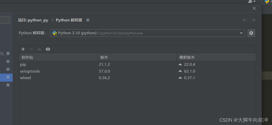The height and width of the screenshot is (125, 272).
Task: Click Python 解释器 breadcrumb
Action: (69, 20)
